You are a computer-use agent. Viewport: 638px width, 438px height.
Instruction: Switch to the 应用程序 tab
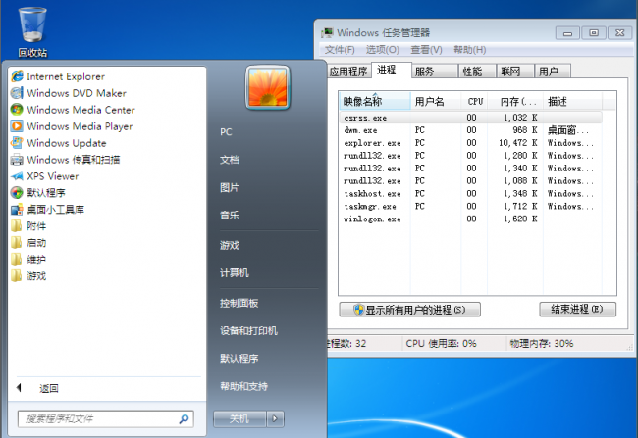click(x=348, y=72)
